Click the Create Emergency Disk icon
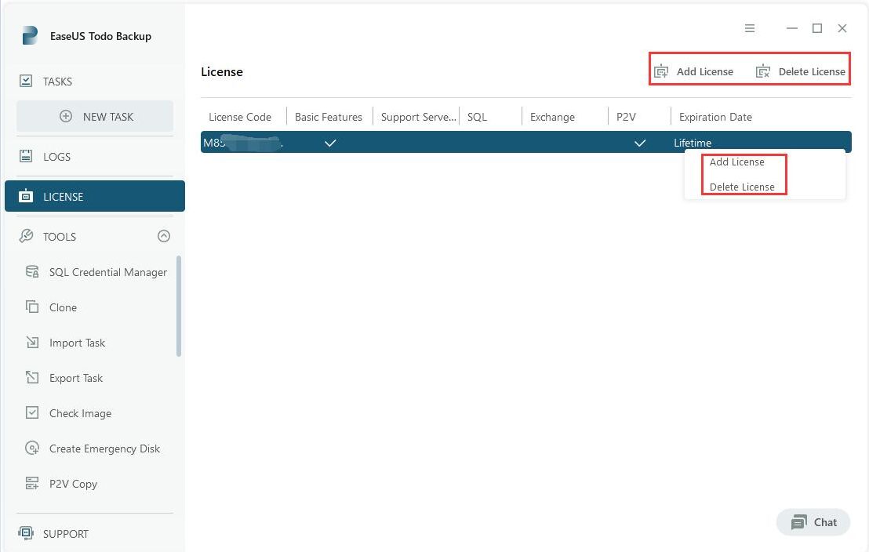 32,448
